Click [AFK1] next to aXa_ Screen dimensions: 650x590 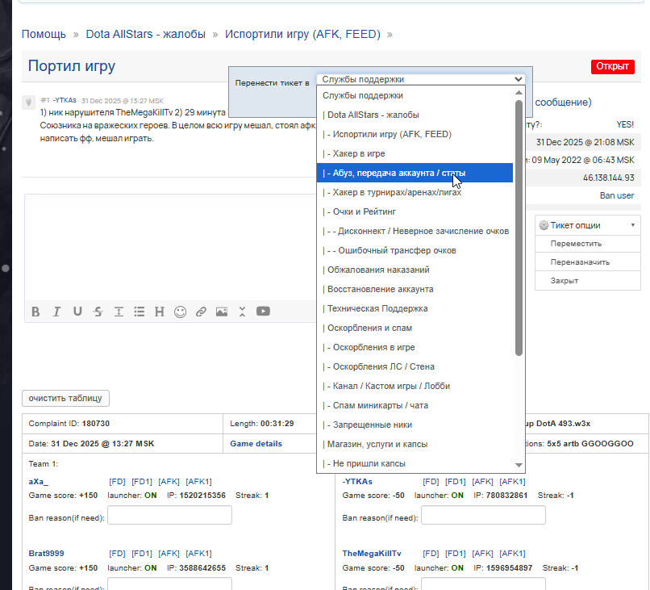click(x=198, y=482)
